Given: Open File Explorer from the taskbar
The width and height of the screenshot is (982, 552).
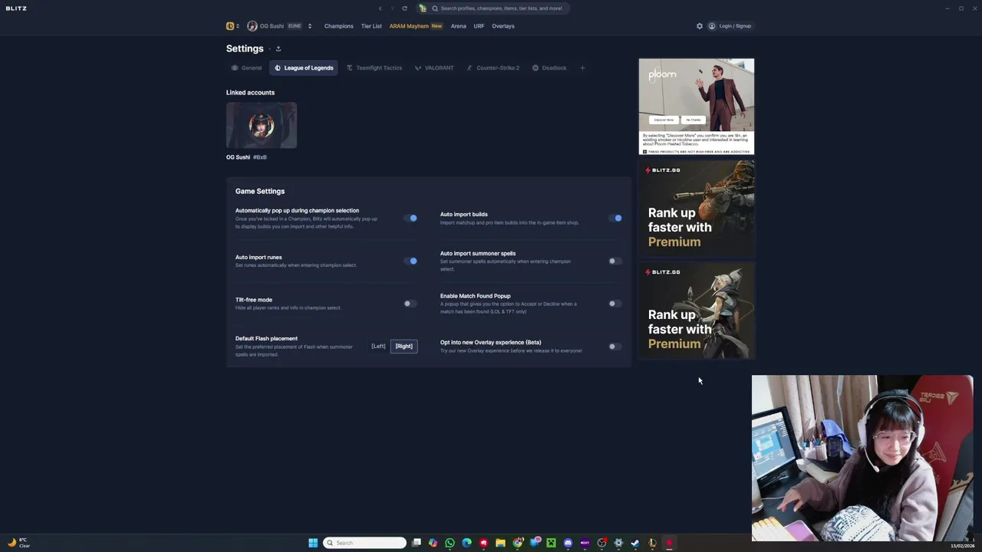Looking at the screenshot, I should click(x=500, y=543).
